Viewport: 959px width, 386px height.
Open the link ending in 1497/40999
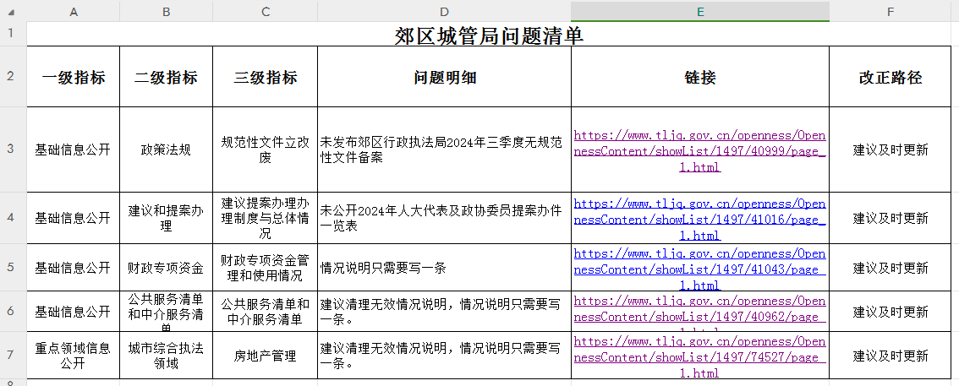point(699,151)
